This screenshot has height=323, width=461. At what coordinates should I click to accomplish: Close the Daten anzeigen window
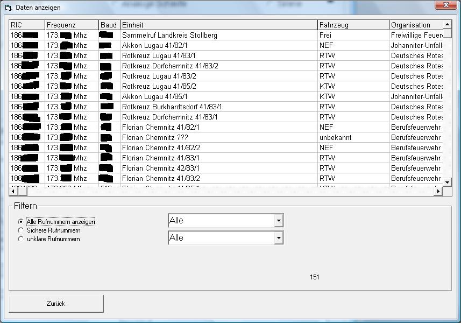[446, 5]
